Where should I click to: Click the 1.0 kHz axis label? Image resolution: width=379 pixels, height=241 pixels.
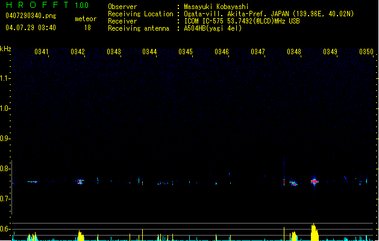[x=5, y=108]
